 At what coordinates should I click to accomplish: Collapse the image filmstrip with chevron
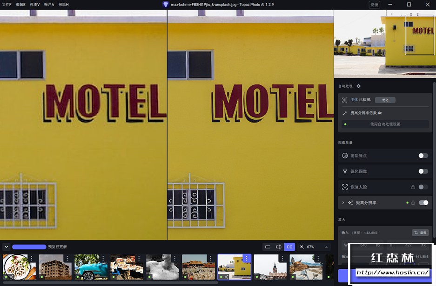pyautogui.click(x=6, y=247)
